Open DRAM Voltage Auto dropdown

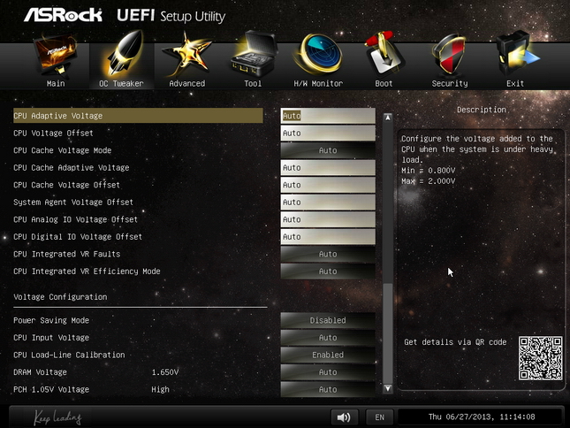[328, 372]
